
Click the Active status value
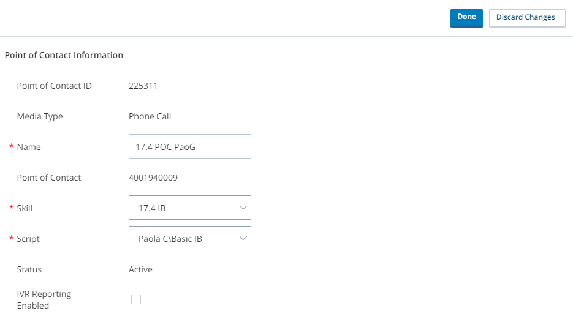140,269
